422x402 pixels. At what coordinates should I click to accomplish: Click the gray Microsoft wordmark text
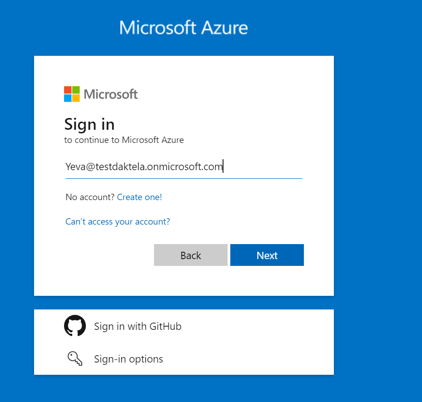point(111,94)
